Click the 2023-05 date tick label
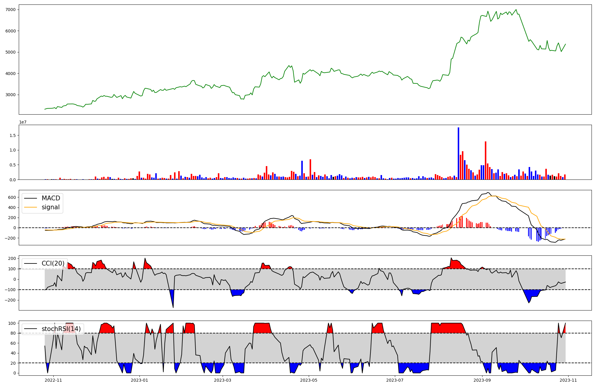Image resolution: width=596 pixels, height=387 pixels. 309,380
